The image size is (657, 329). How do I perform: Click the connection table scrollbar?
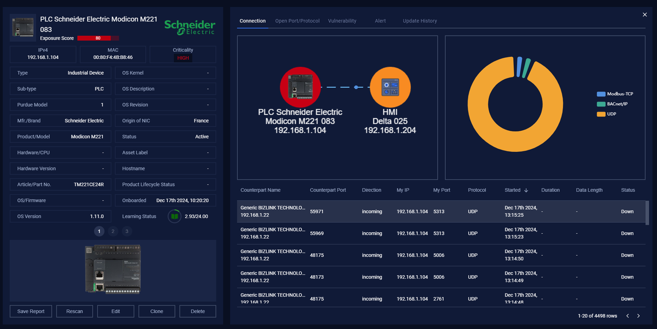[x=647, y=213]
